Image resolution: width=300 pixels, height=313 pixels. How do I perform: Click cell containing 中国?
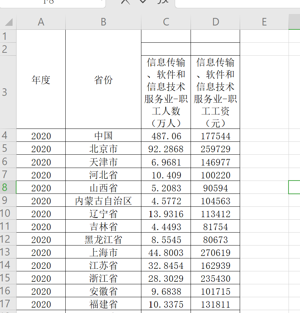(x=103, y=135)
